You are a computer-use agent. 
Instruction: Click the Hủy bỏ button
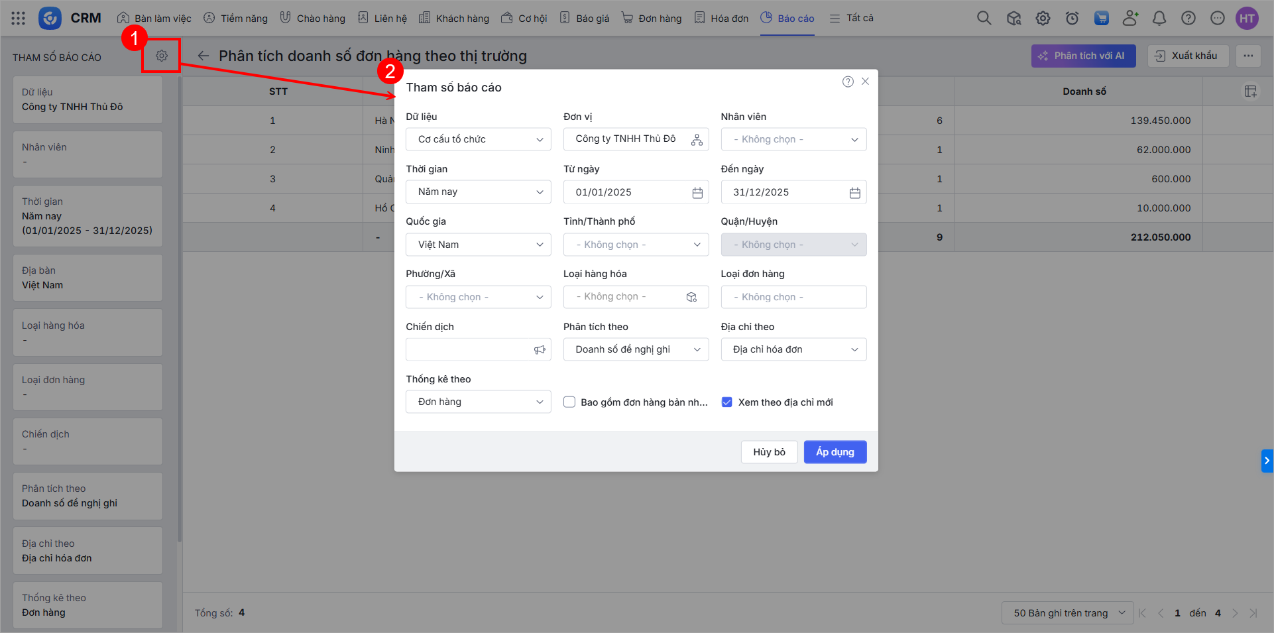pyautogui.click(x=769, y=452)
